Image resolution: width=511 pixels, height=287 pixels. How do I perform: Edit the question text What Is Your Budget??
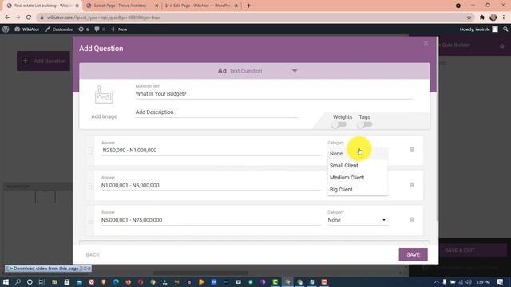point(274,94)
